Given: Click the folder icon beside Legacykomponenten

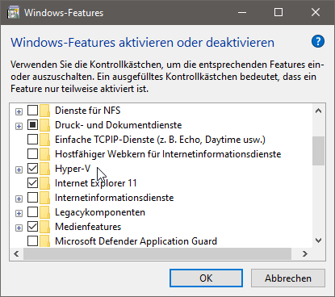Looking at the screenshot, I should click(x=44, y=212).
